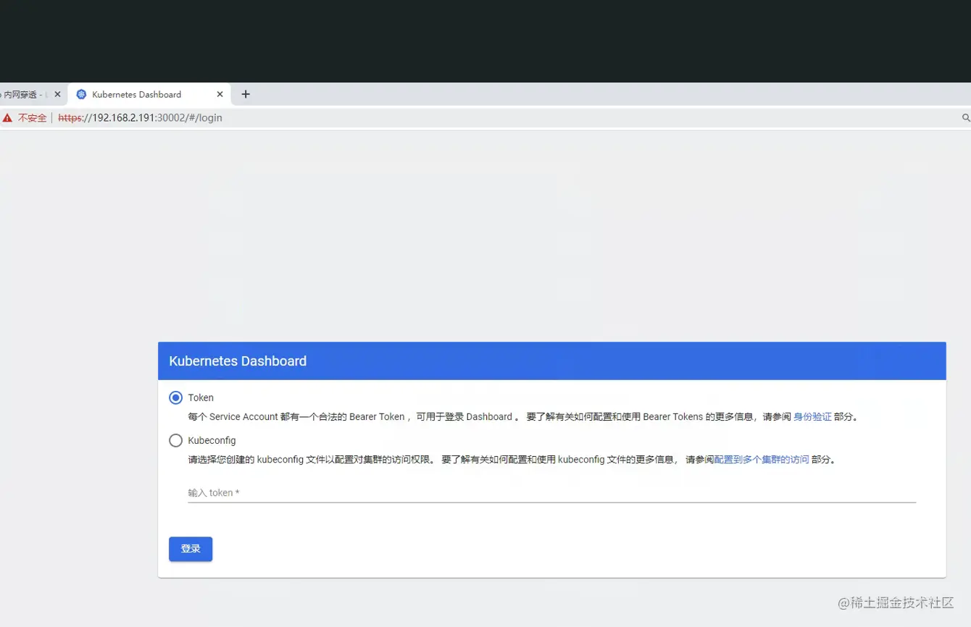The width and height of the screenshot is (971, 627).
Task: Close the Kubernetes Dashboard tab
Action: [x=220, y=94]
